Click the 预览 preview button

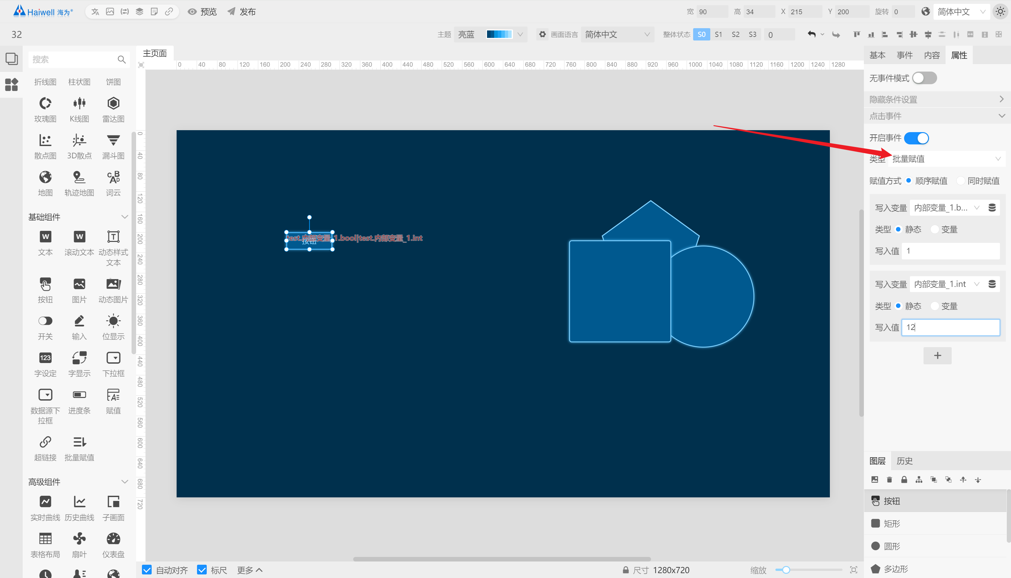(x=202, y=12)
